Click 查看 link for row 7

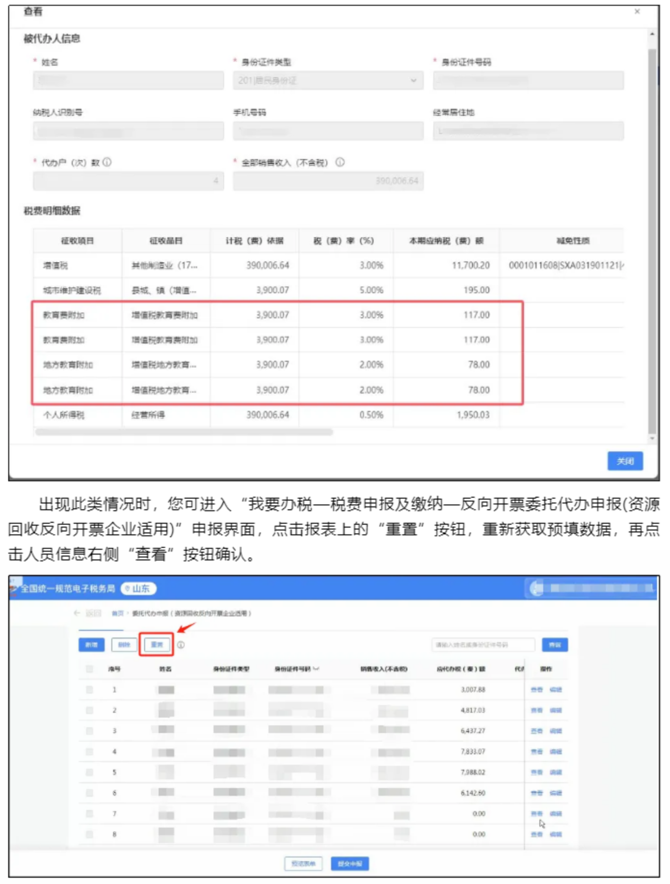[536, 814]
